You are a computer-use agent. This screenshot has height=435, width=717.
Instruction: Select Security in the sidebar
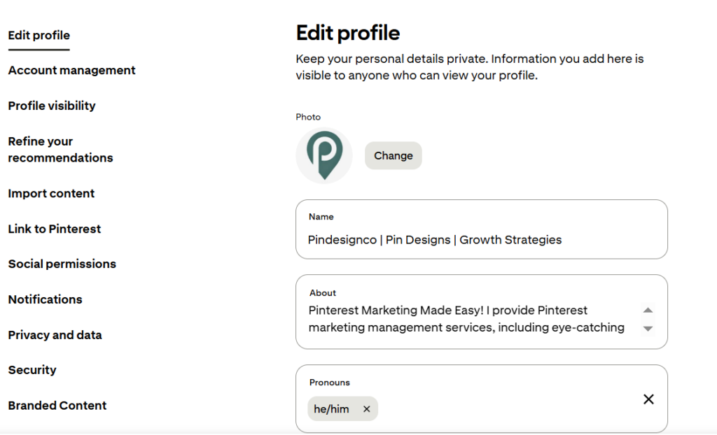pos(32,370)
